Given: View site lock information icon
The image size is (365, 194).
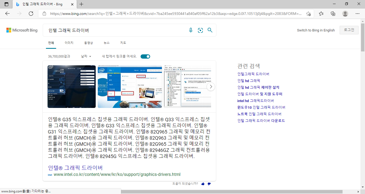Looking at the screenshot, I should [44, 14].
